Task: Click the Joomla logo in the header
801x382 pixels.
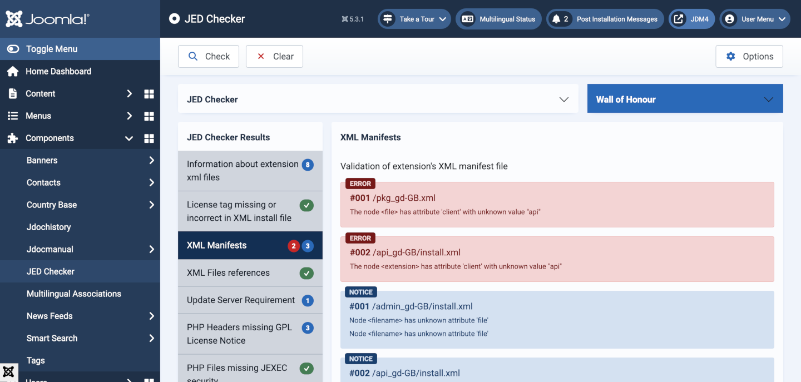Action: [x=47, y=19]
